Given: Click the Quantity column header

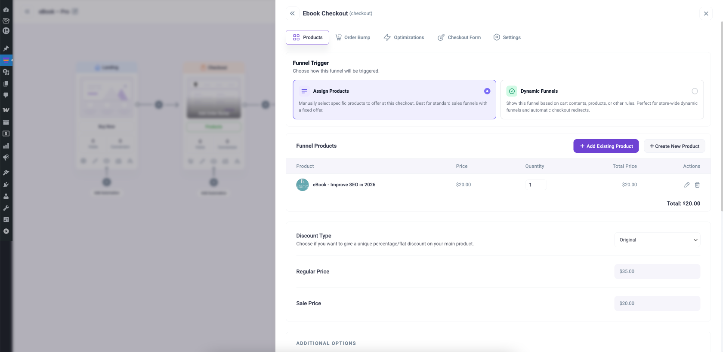Looking at the screenshot, I should (535, 166).
